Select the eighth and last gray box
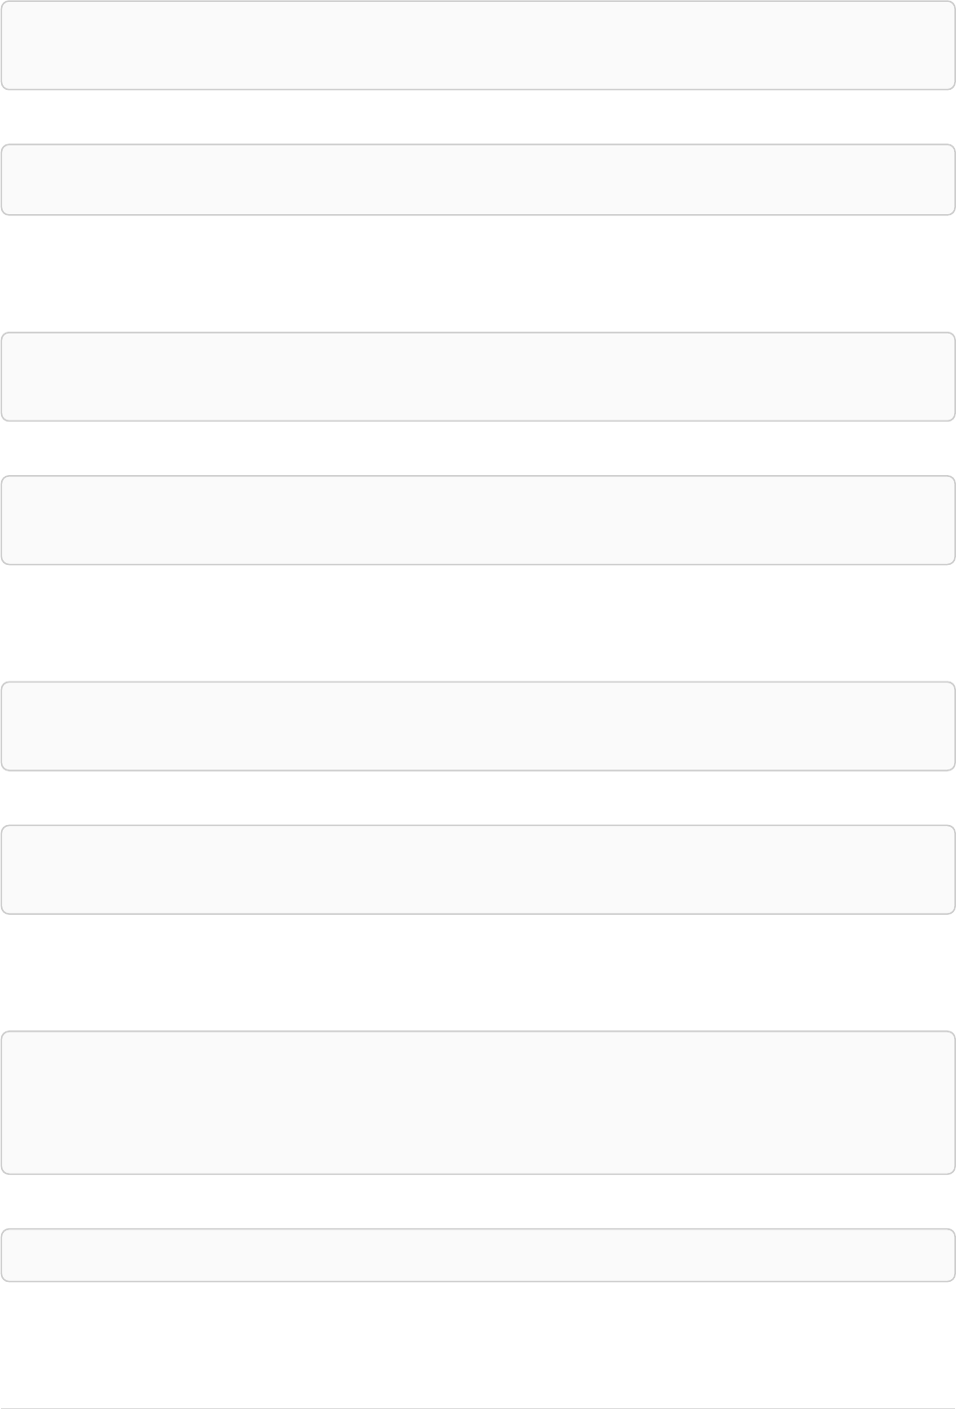 pos(478,1255)
